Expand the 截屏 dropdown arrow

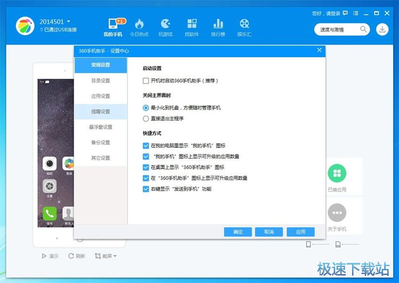point(115,256)
